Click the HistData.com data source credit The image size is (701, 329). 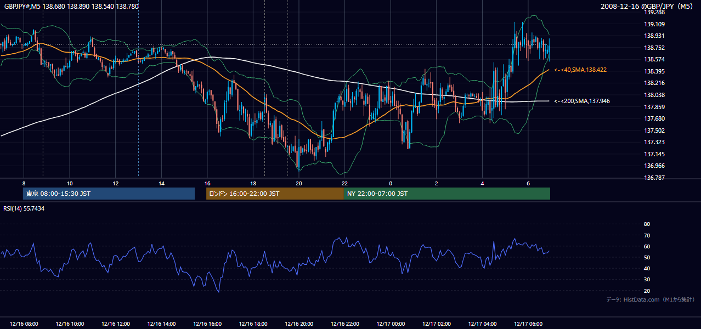click(x=650, y=300)
